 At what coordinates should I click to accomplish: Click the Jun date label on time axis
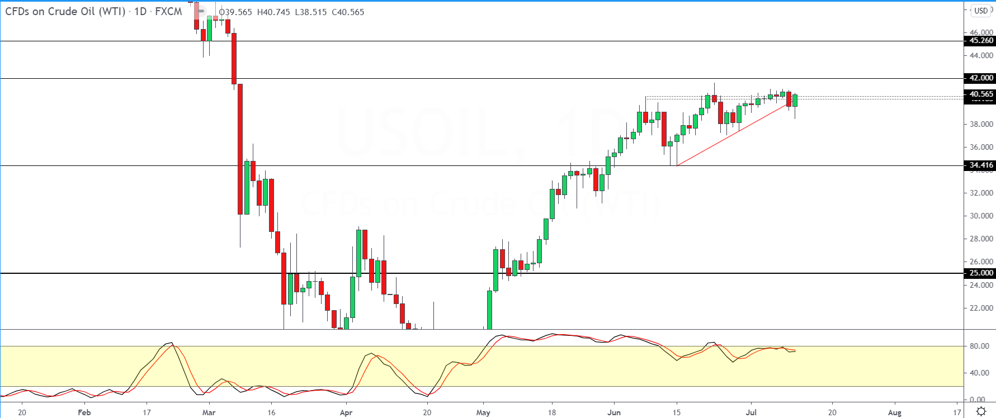point(614,412)
